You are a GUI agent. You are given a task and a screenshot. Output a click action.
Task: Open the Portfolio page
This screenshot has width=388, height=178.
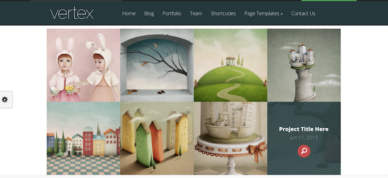pos(172,14)
